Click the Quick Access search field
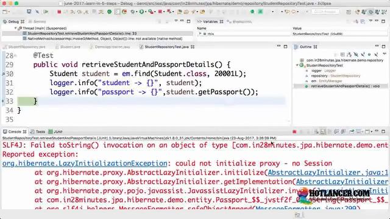This screenshot has height=219, width=390. 325,12
